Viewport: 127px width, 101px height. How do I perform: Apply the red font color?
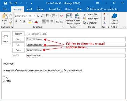click(x=36, y=21)
